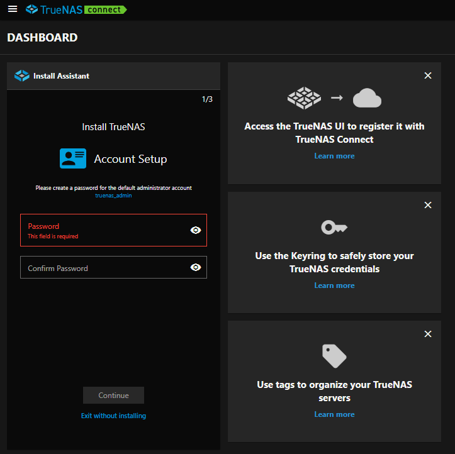This screenshot has height=454, width=455.
Task: Open the hamburger navigation menu
Action: [x=13, y=9]
